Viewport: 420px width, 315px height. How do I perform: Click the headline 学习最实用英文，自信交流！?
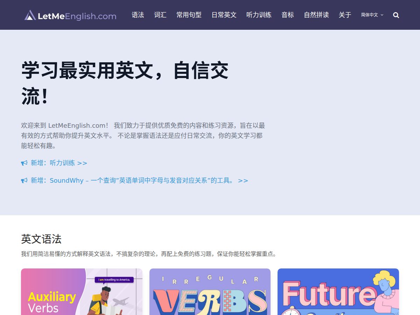coord(125,84)
